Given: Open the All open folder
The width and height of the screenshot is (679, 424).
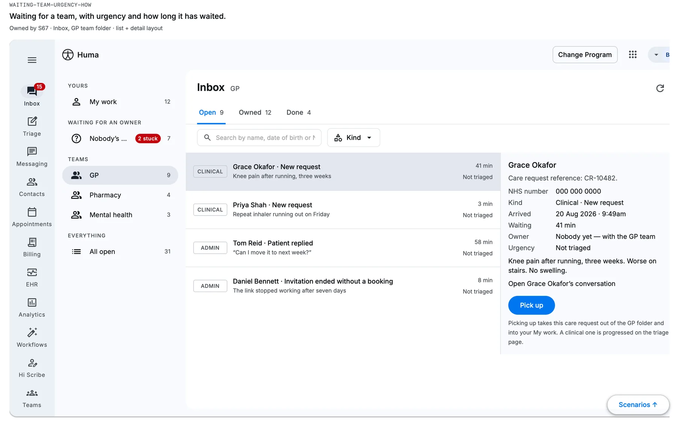Looking at the screenshot, I should pos(120,251).
